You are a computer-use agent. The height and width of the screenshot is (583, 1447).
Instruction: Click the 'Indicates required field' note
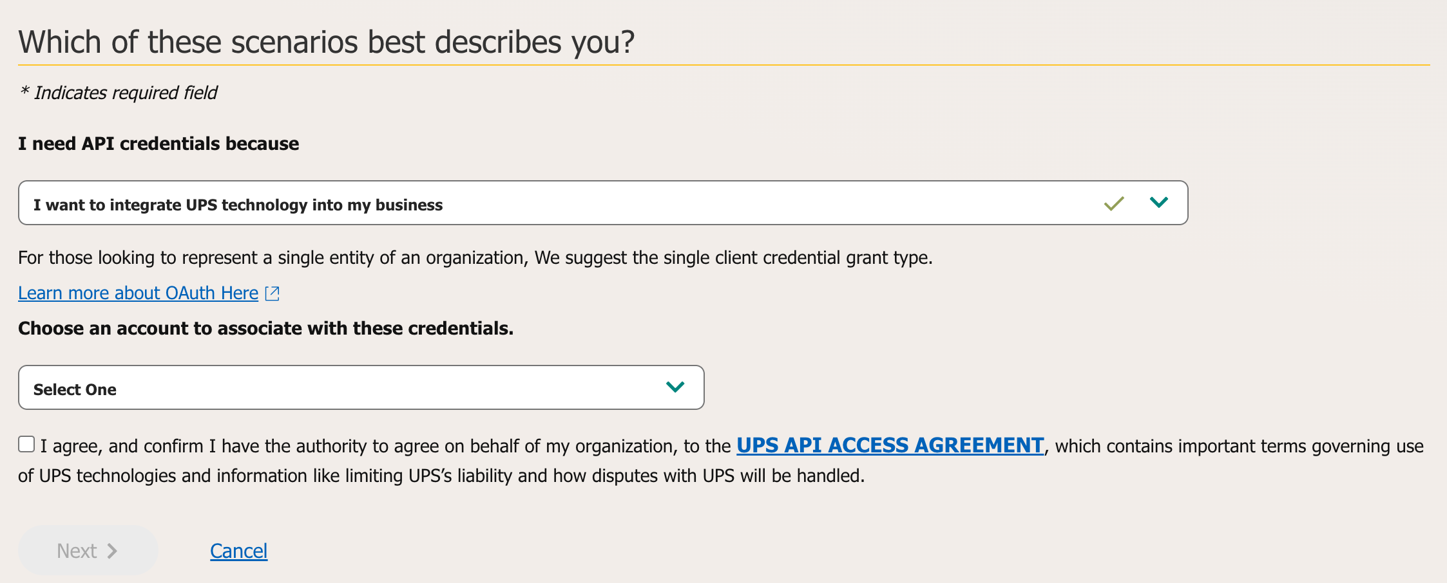coord(125,93)
